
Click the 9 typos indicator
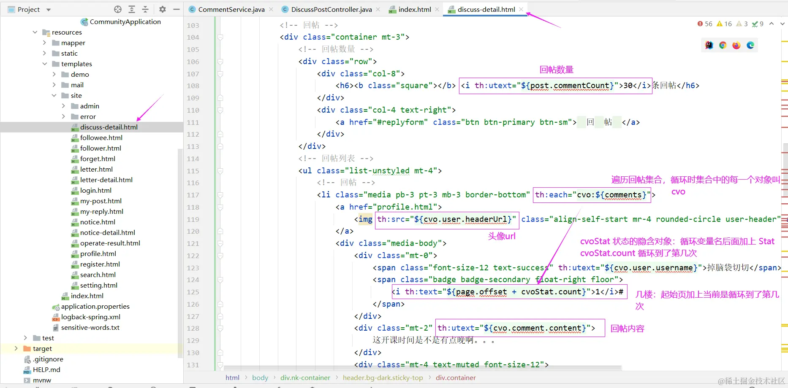point(758,24)
